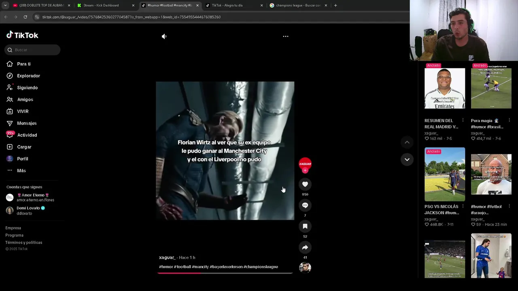
Task: Expand the Programa footer section
Action: pos(15,235)
